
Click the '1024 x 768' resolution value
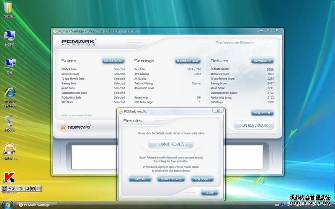tap(194, 69)
